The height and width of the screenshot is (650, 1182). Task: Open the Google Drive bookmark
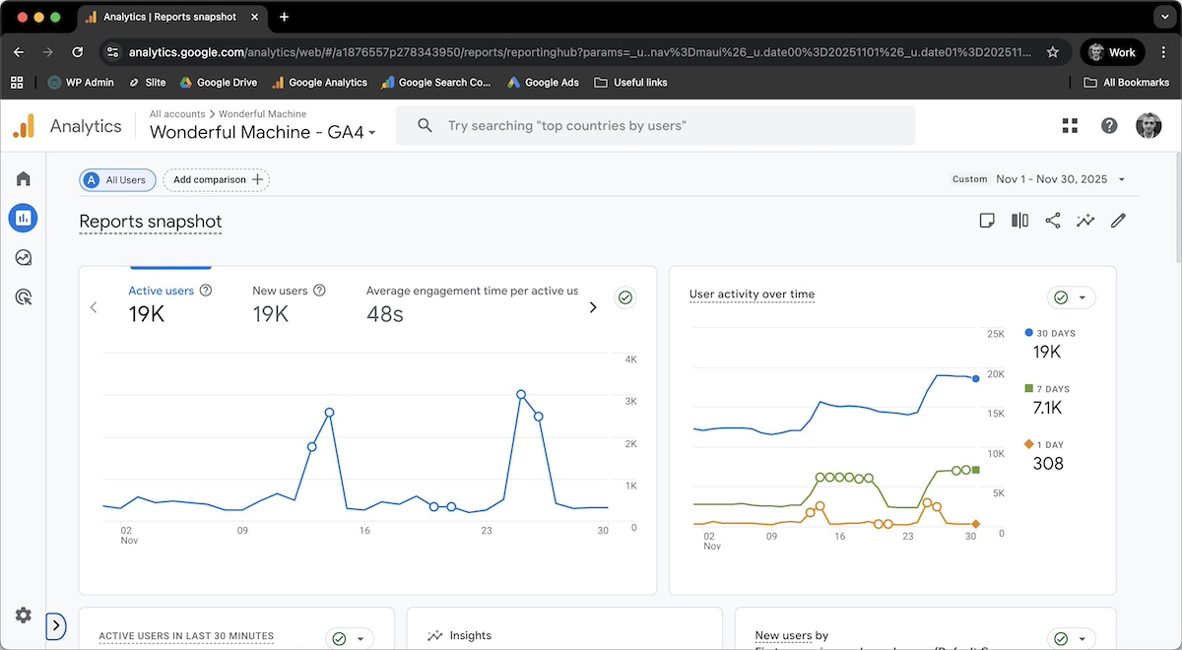pos(219,83)
